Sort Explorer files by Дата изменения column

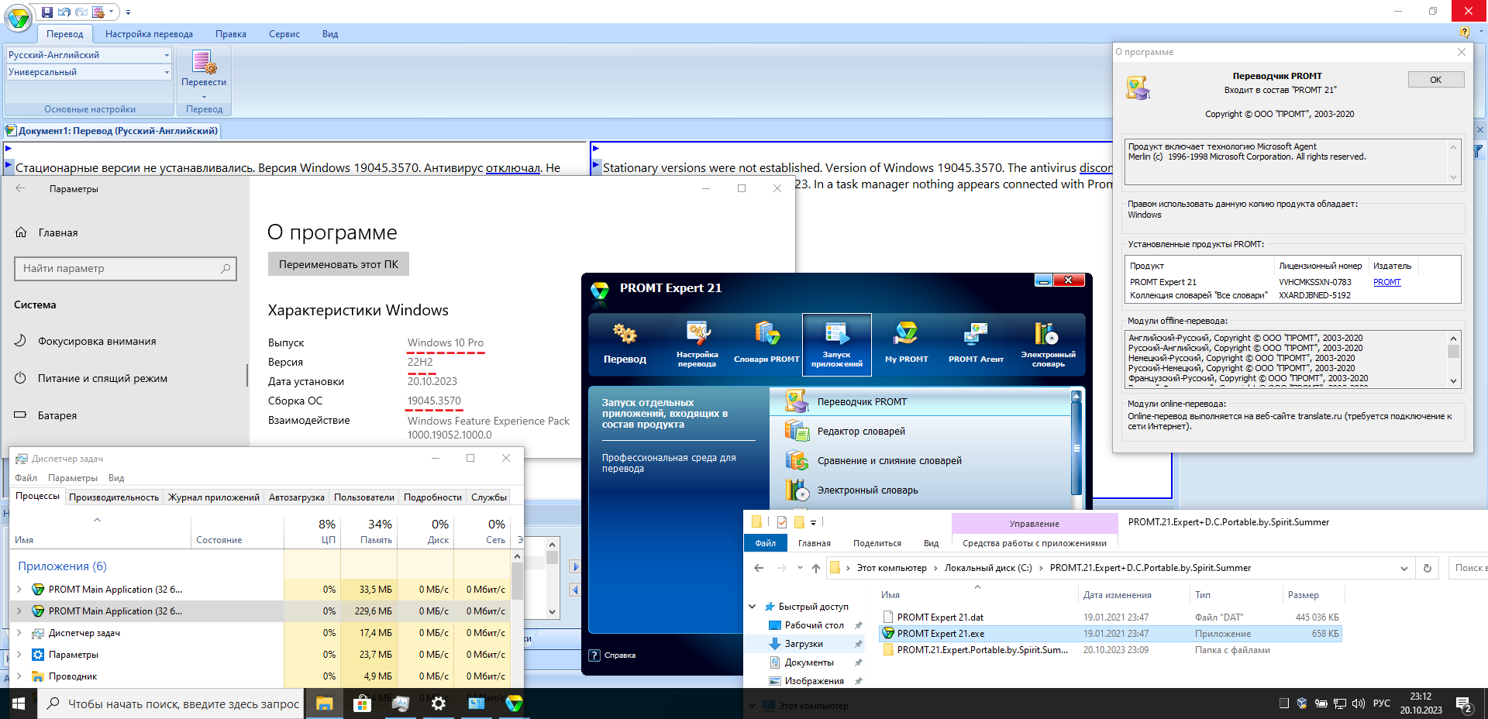[x=1117, y=595]
